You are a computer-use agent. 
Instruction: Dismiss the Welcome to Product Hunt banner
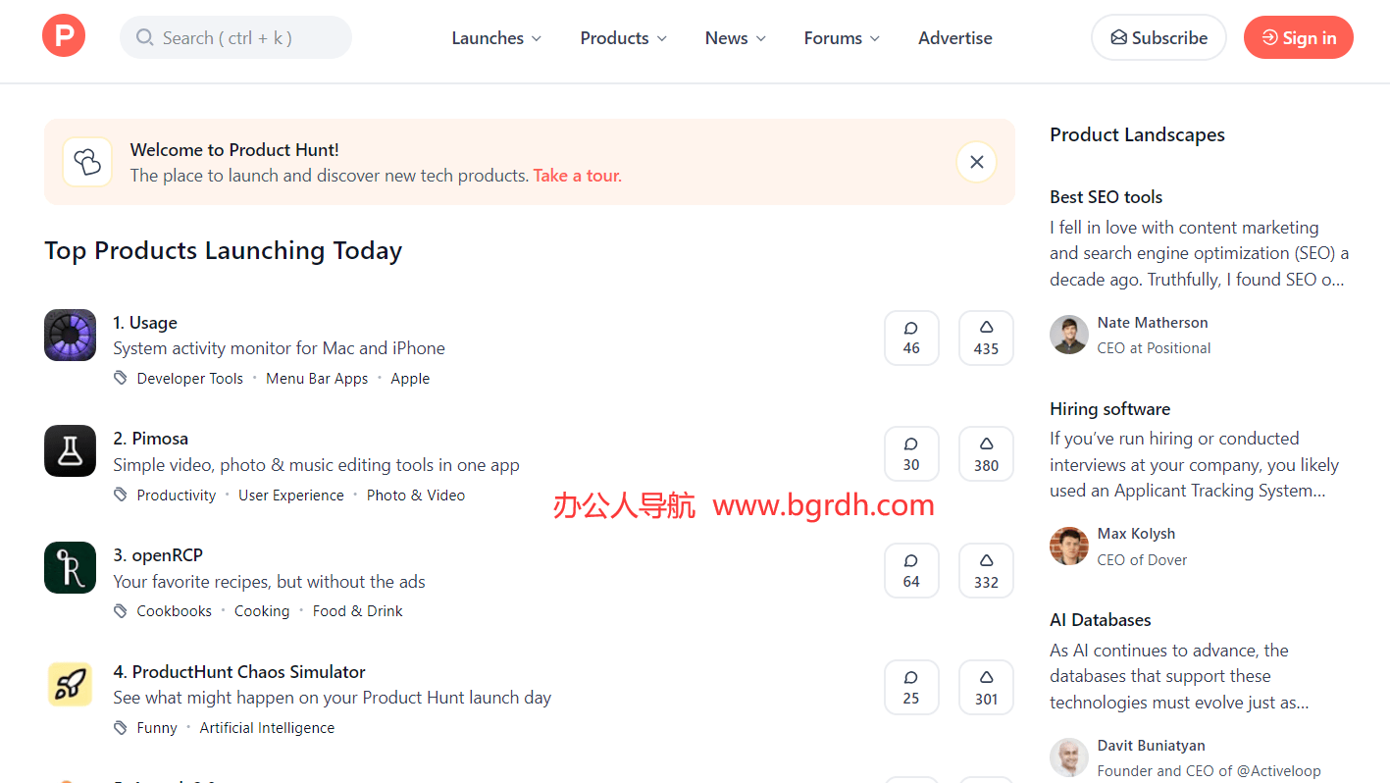coord(975,161)
